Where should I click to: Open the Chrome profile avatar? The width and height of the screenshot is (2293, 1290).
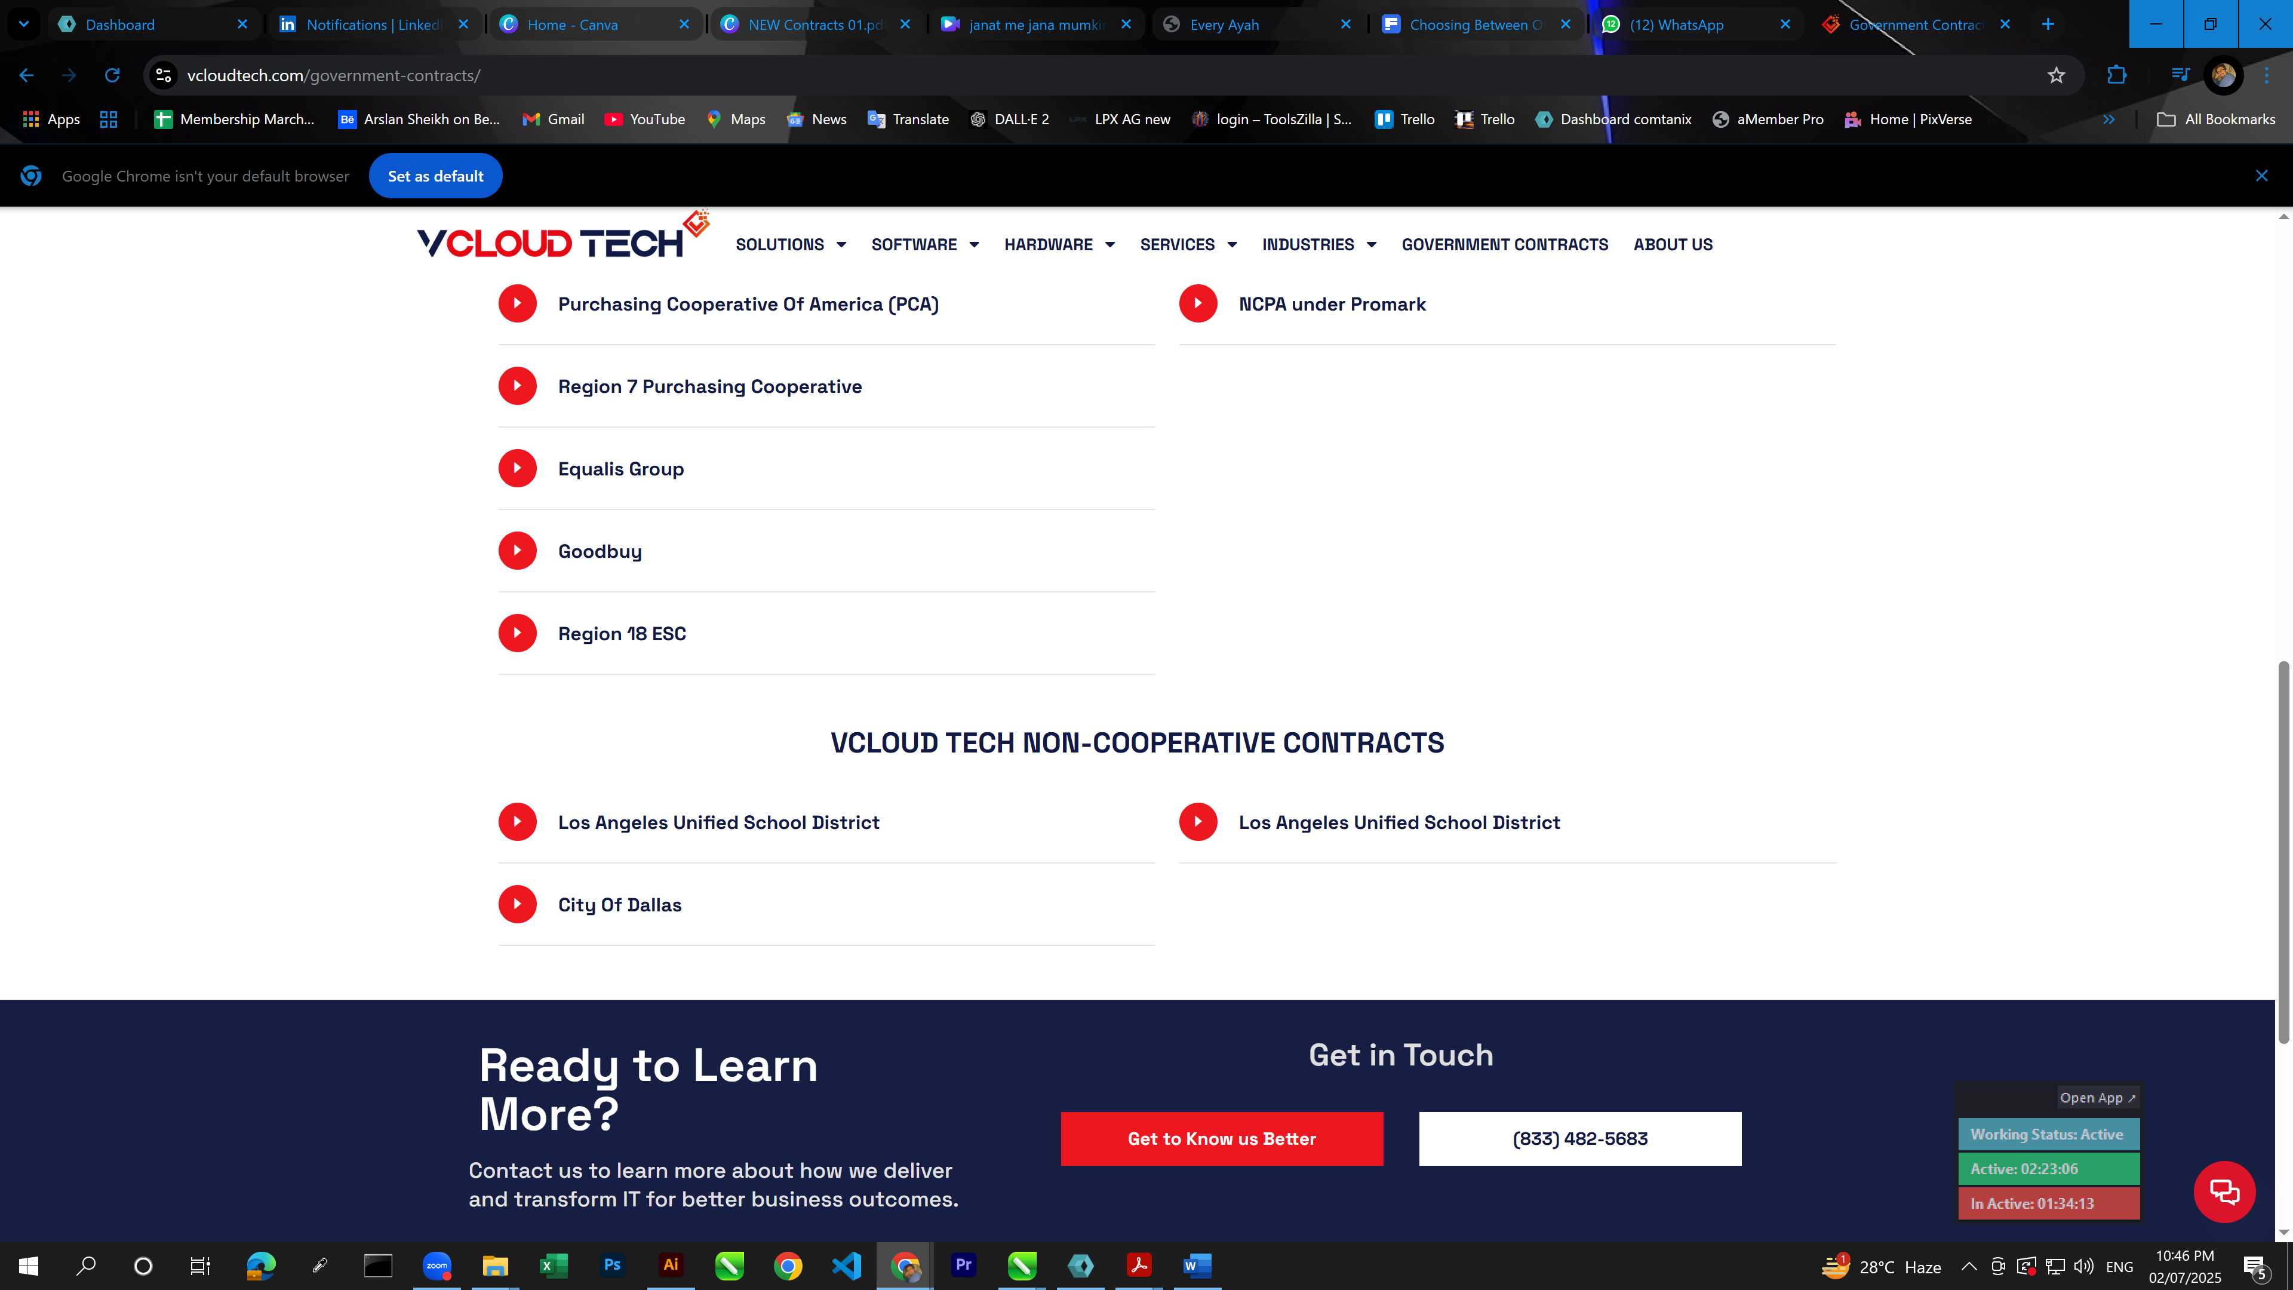2224,76
